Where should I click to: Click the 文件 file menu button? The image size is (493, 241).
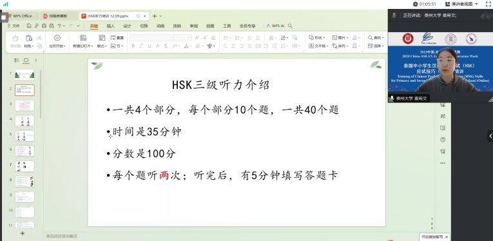[13, 26]
